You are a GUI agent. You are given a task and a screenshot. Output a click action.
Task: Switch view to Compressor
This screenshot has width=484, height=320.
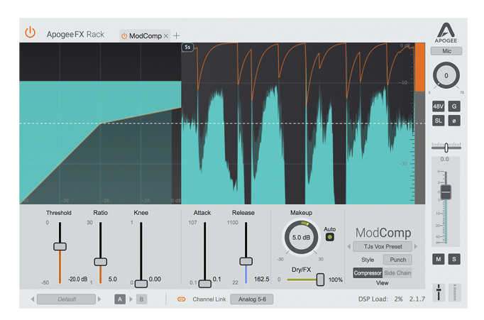368,273
